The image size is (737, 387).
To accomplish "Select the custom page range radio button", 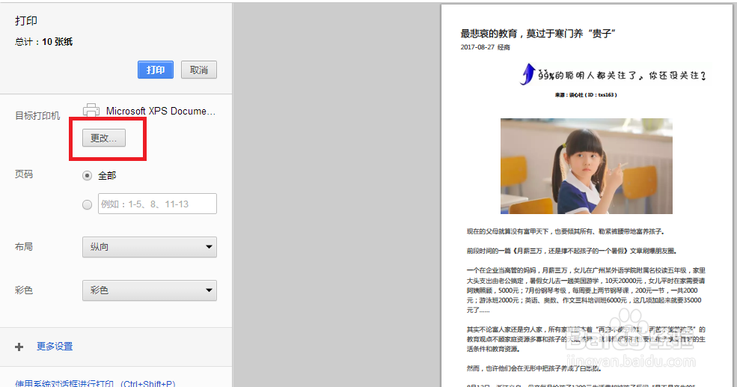I will click(x=87, y=204).
